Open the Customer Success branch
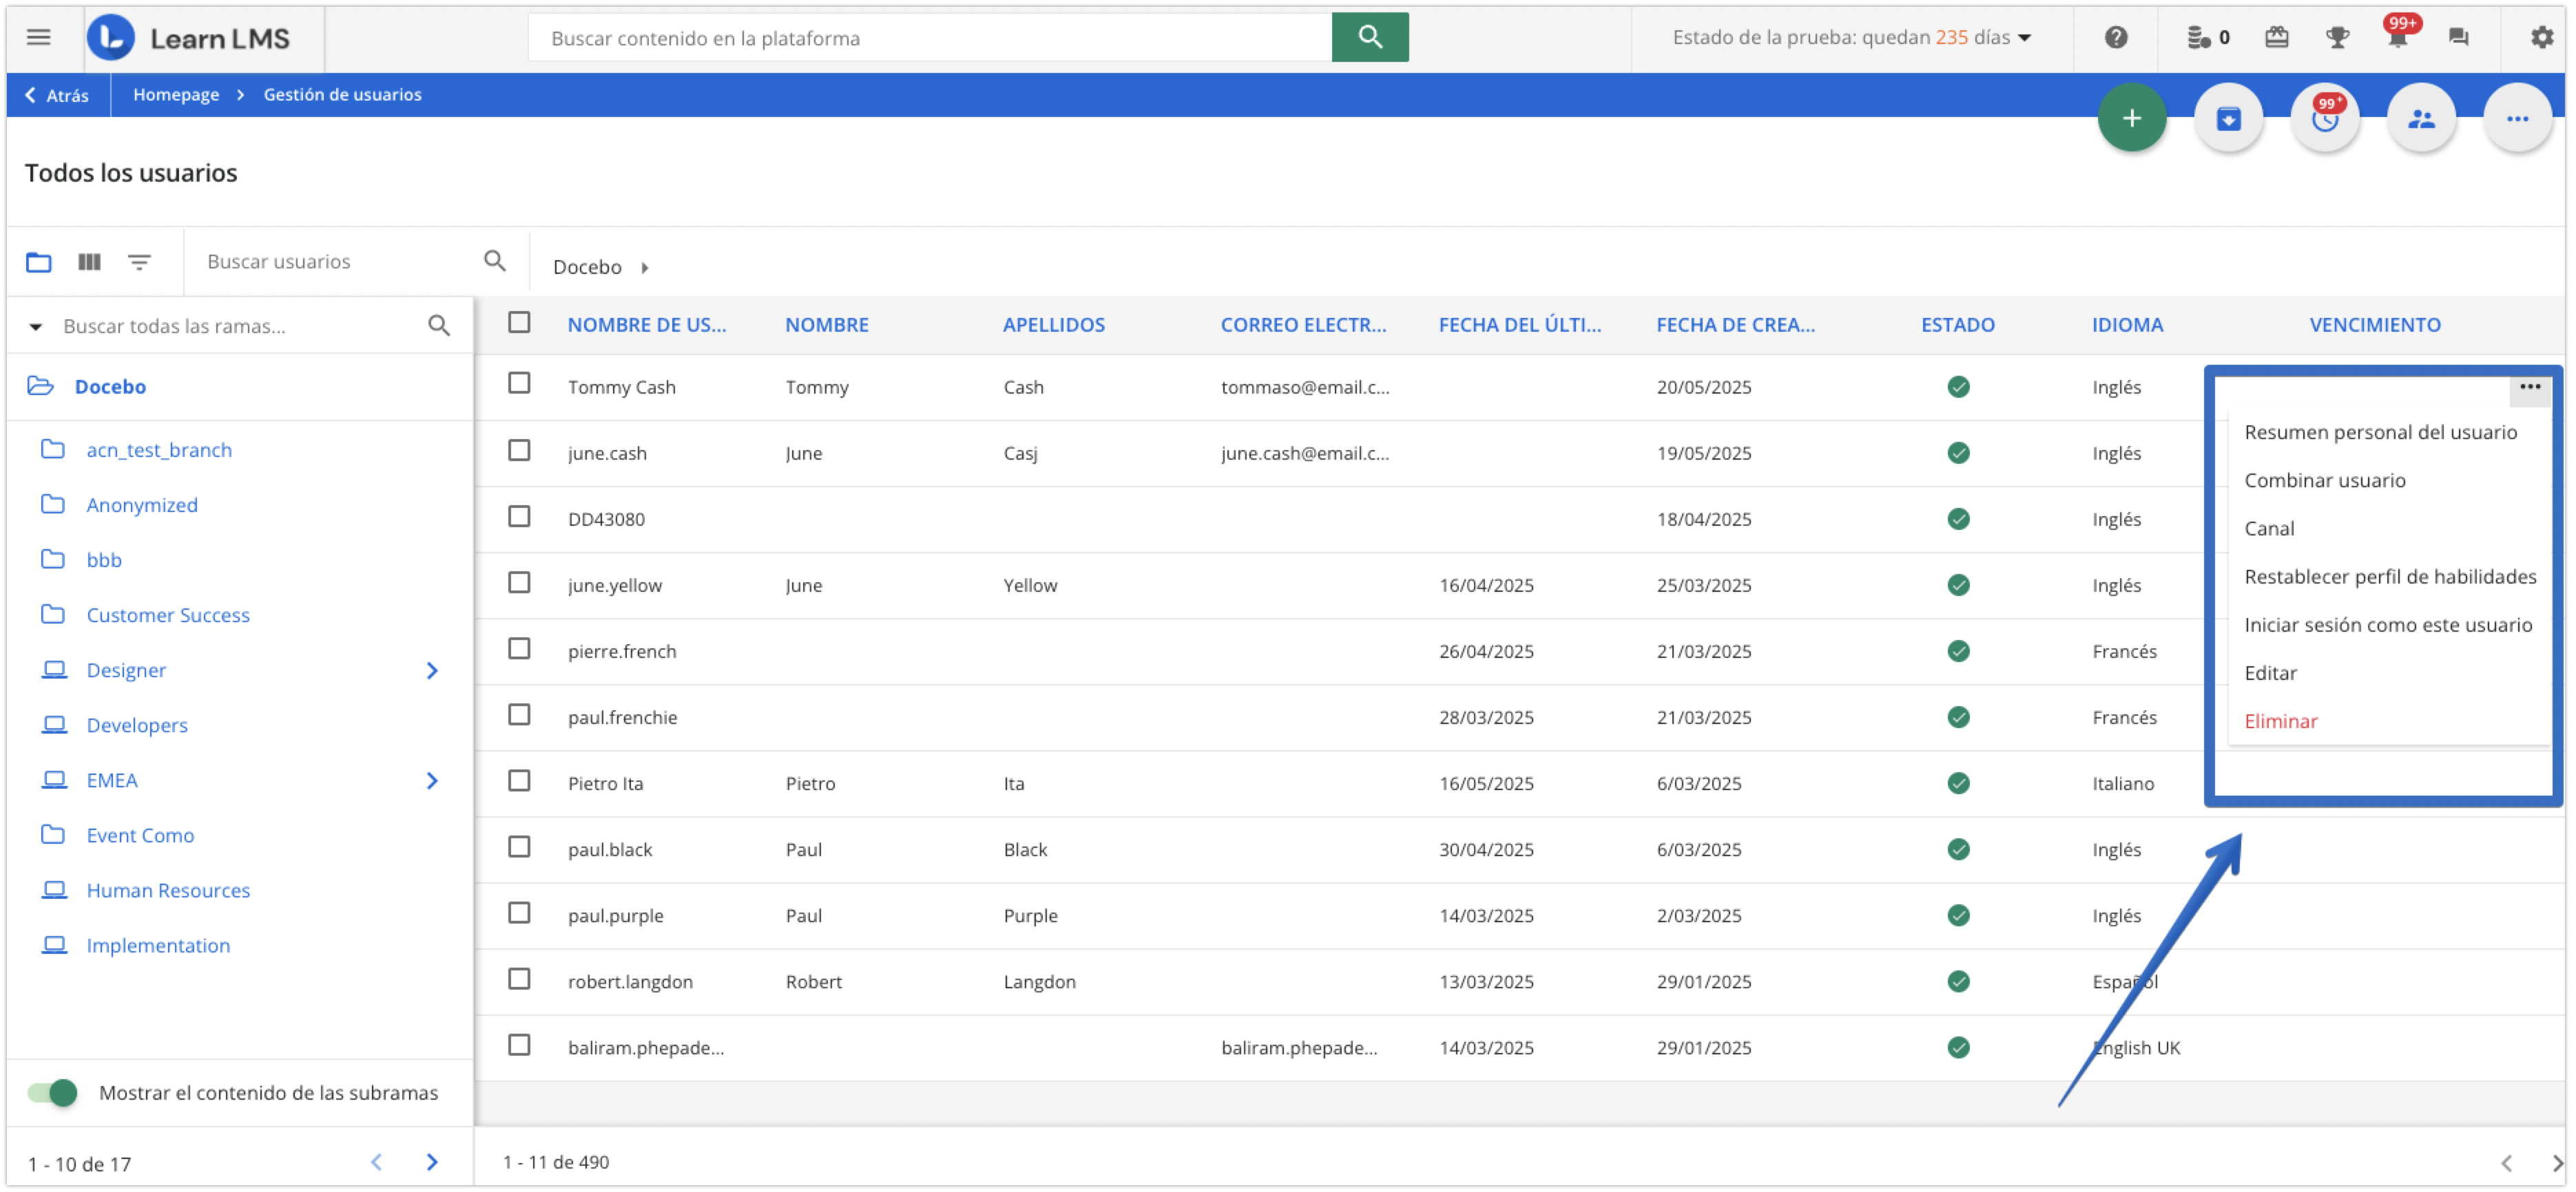 click(168, 615)
